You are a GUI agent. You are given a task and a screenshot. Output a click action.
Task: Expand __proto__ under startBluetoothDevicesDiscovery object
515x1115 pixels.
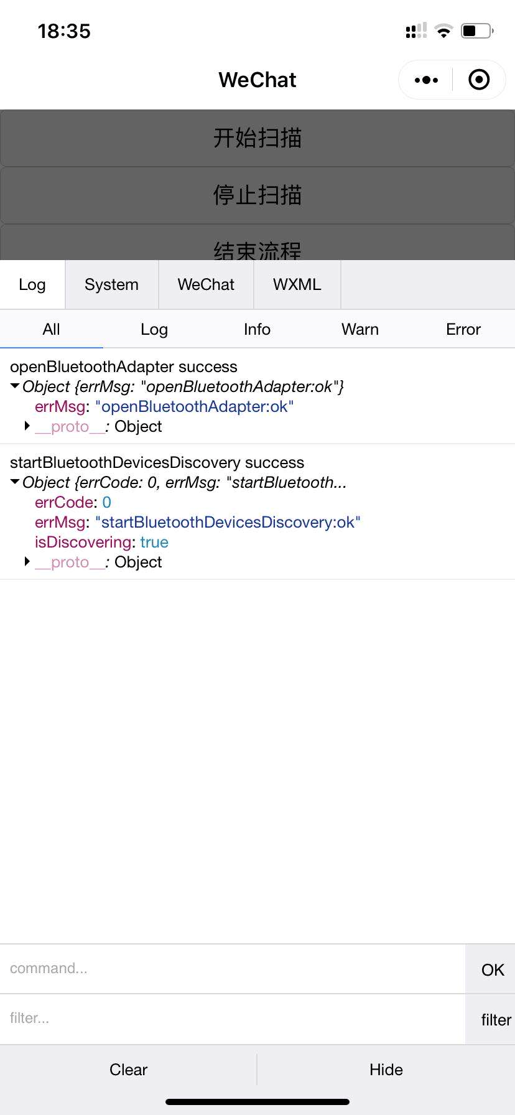pyautogui.click(x=27, y=562)
